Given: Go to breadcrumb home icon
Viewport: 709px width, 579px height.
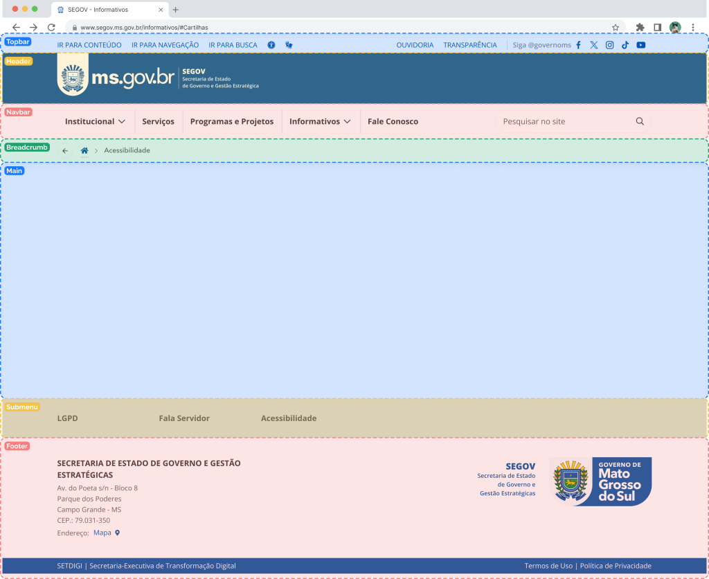Looking at the screenshot, I should point(84,150).
